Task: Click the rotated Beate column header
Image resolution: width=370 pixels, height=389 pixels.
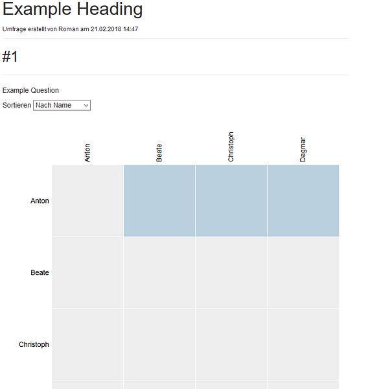Action: pyautogui.click(x=159, y=153)
